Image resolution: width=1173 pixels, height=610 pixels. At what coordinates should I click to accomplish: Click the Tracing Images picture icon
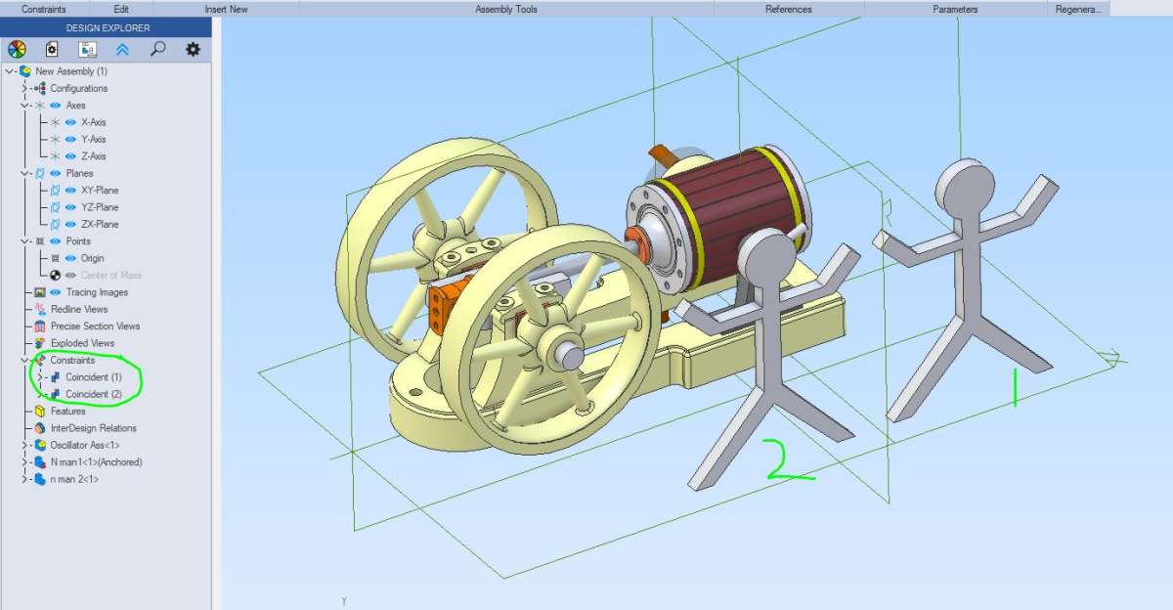[x=40, y=292]
